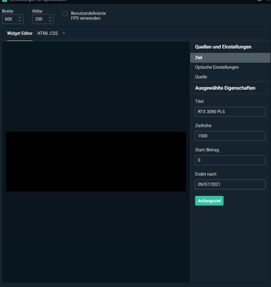Click the Titel field with RTX 3090 PLS
The height and width of the screenshot is (287, 271).
230,111
